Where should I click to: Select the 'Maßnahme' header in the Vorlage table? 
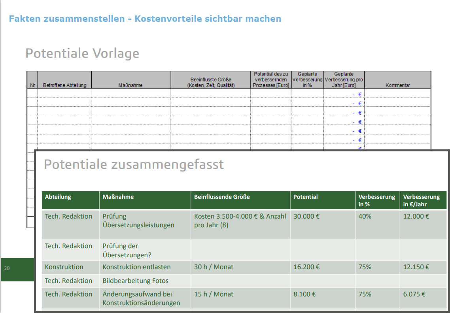pos(131,80)
